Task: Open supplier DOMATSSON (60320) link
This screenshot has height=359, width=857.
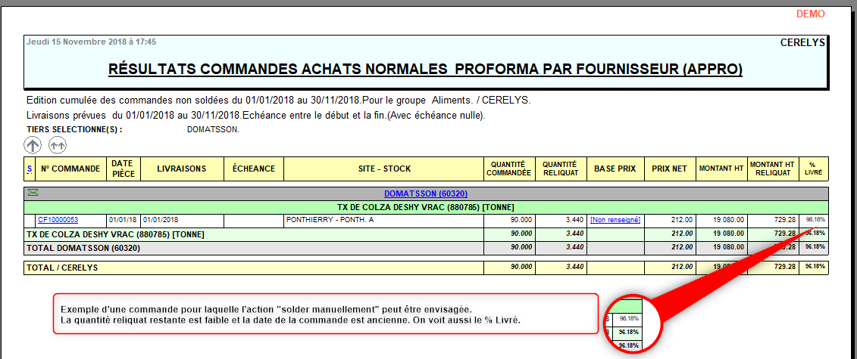Action: click(426, 193)
